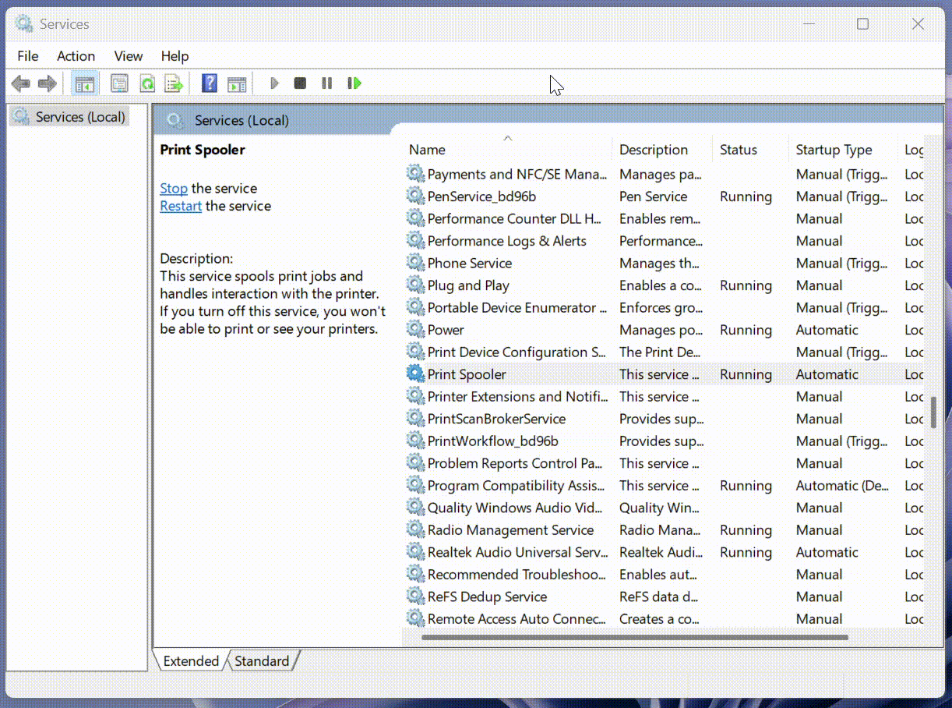Select Performance Counter DLL Host service

pos(514,219)
